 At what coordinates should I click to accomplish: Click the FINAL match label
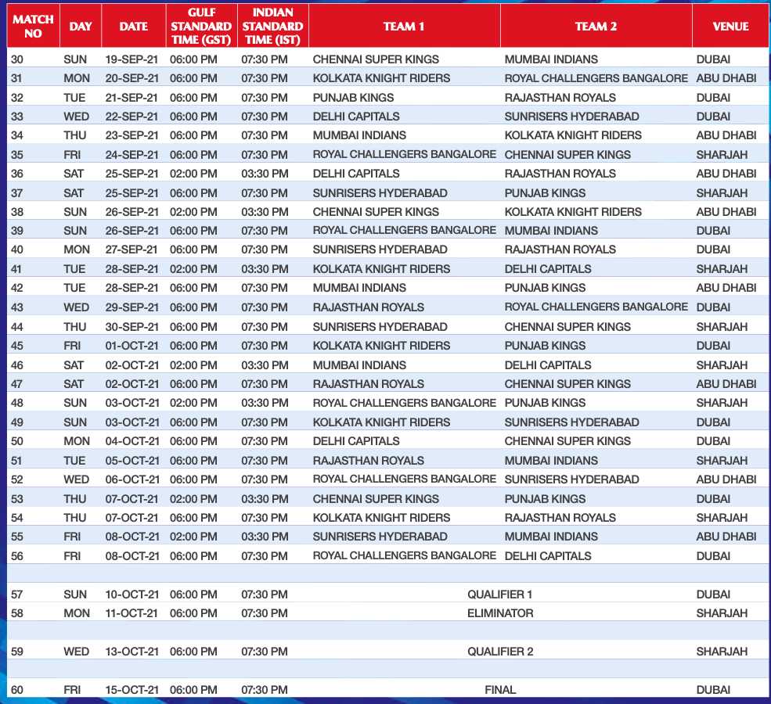click(x=499, y=690)
